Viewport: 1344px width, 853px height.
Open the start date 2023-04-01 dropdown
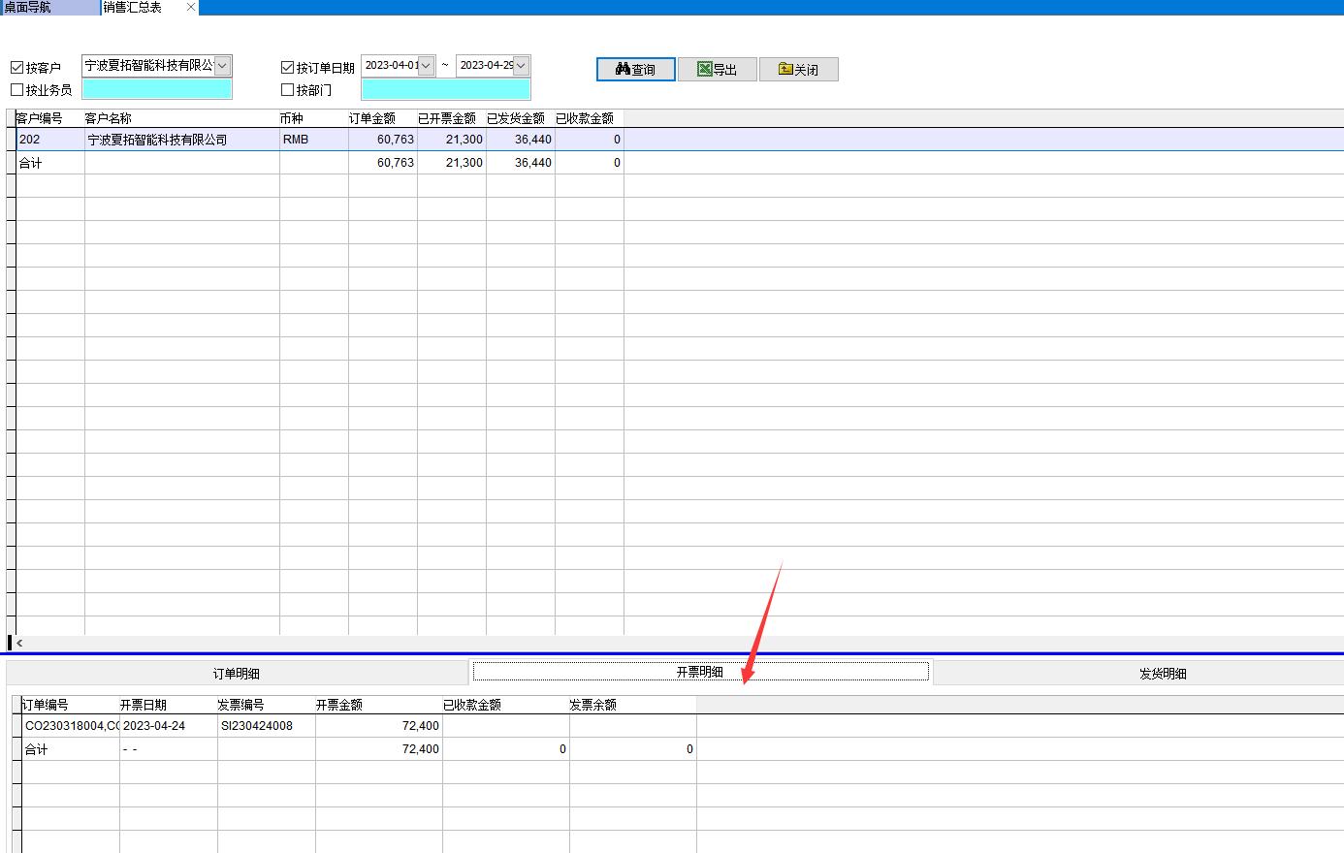point(427,66)
